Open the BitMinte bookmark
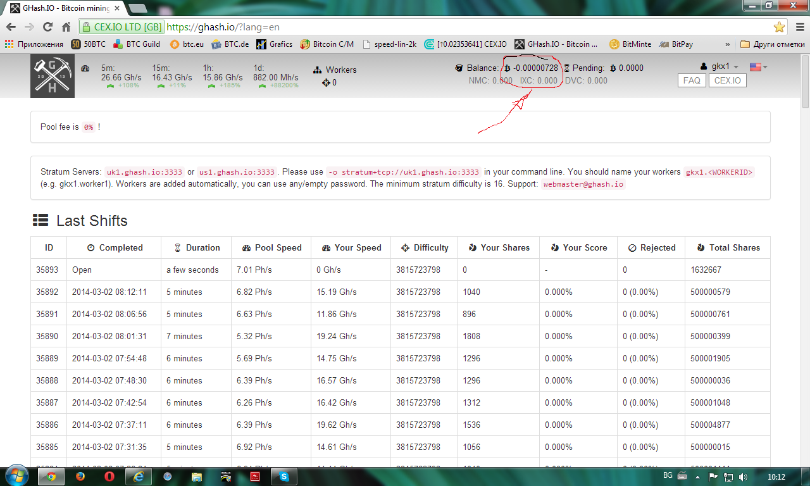810x486 pixels. (x=630, y=44)
